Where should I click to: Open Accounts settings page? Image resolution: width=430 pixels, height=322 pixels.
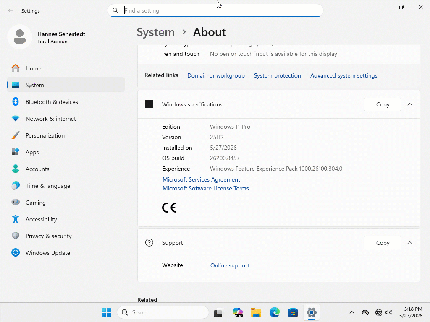click(x=66, y=169)
